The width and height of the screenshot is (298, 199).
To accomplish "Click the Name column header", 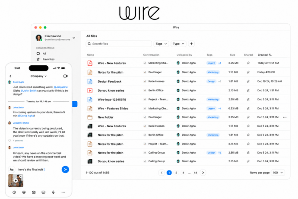I will [x=90, y=55].
